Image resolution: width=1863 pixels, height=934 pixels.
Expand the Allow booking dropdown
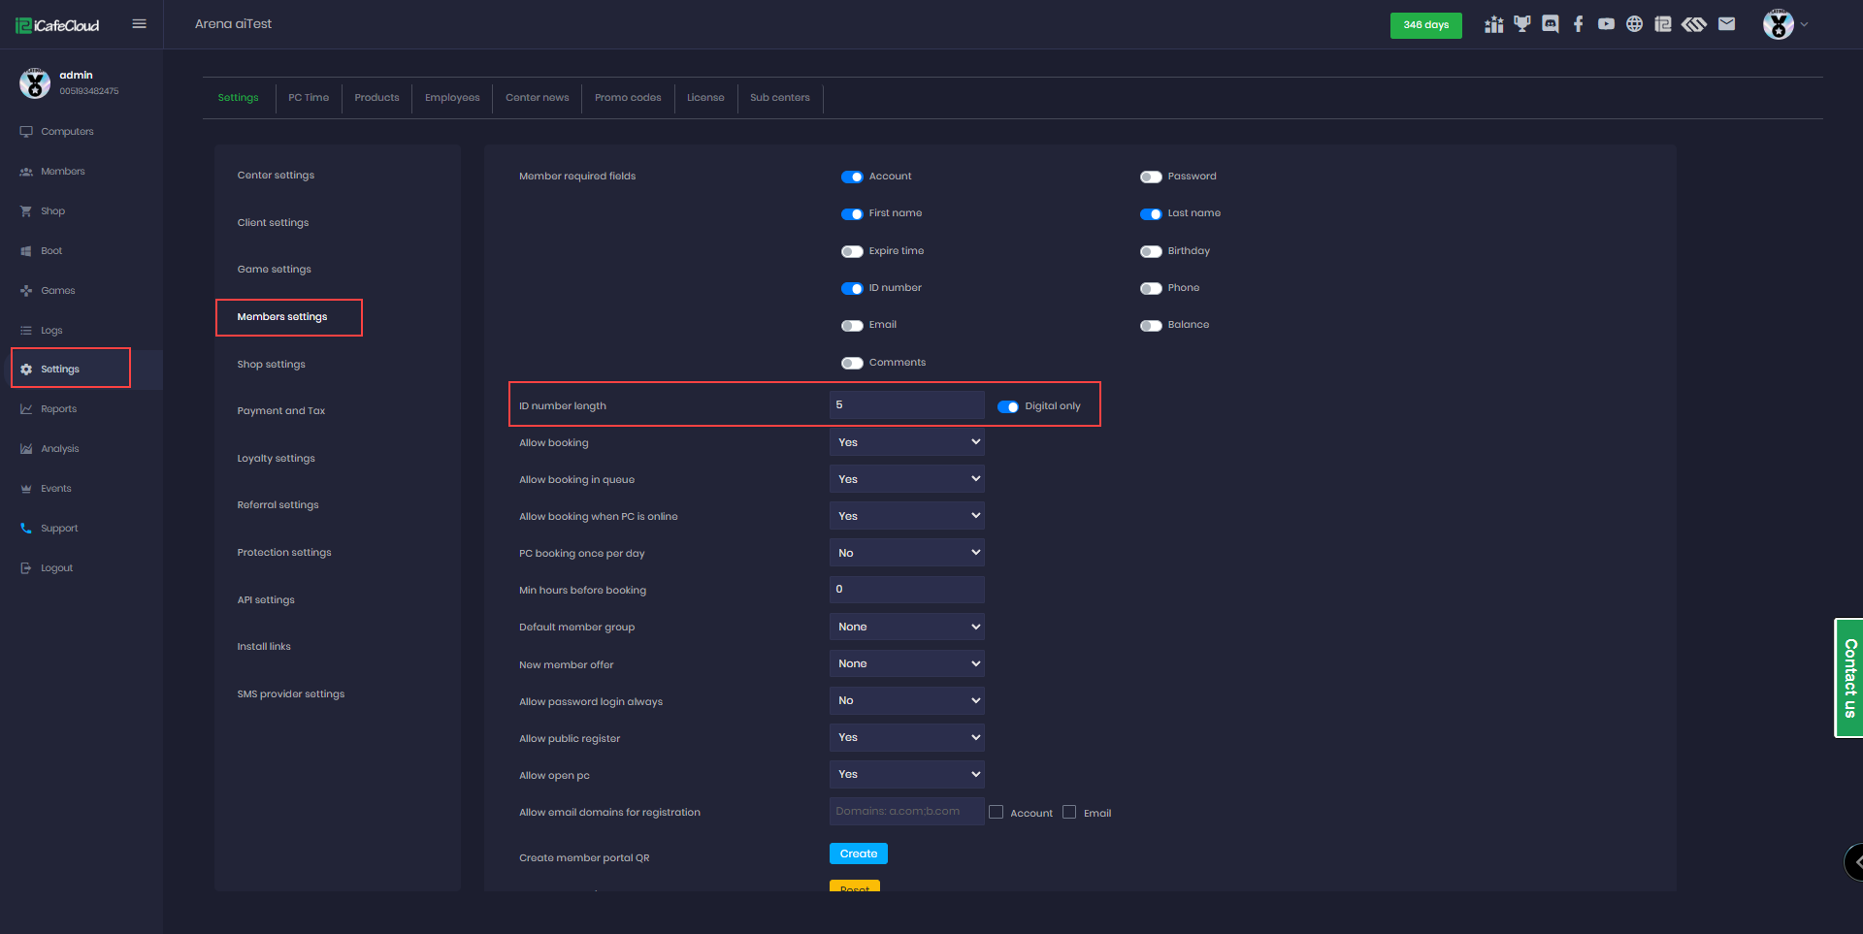coord(906,442)
